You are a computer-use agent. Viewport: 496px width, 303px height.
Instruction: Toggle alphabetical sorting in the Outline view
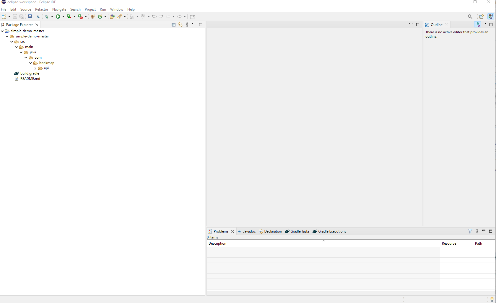pyautogui.click(x=477, y=24)
